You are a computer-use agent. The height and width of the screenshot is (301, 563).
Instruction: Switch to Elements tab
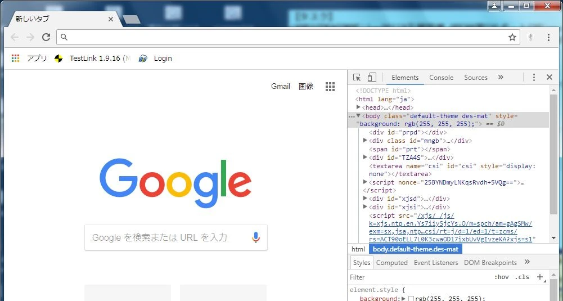(405, 78)
